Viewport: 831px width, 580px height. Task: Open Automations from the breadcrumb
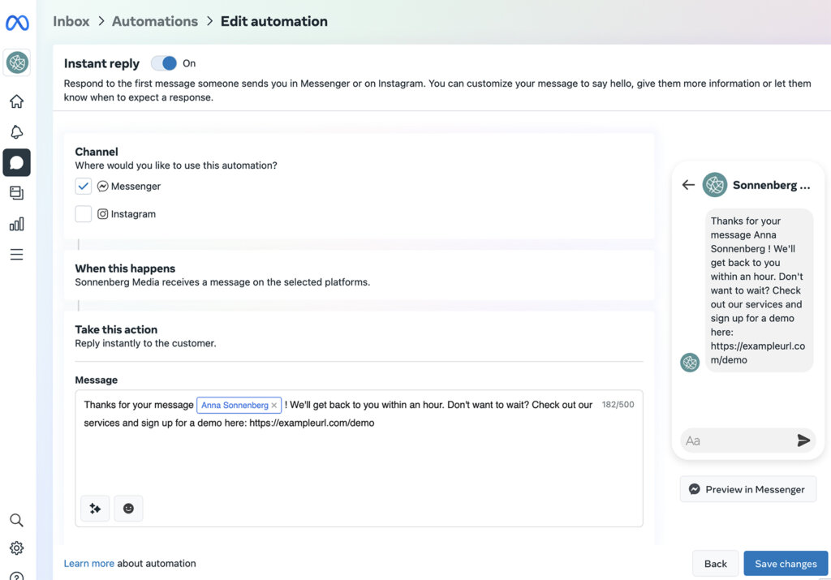click(x=155, y=21)
